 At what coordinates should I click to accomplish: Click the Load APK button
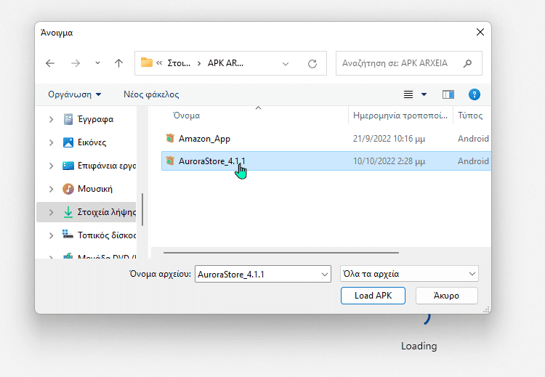point(373,296)
